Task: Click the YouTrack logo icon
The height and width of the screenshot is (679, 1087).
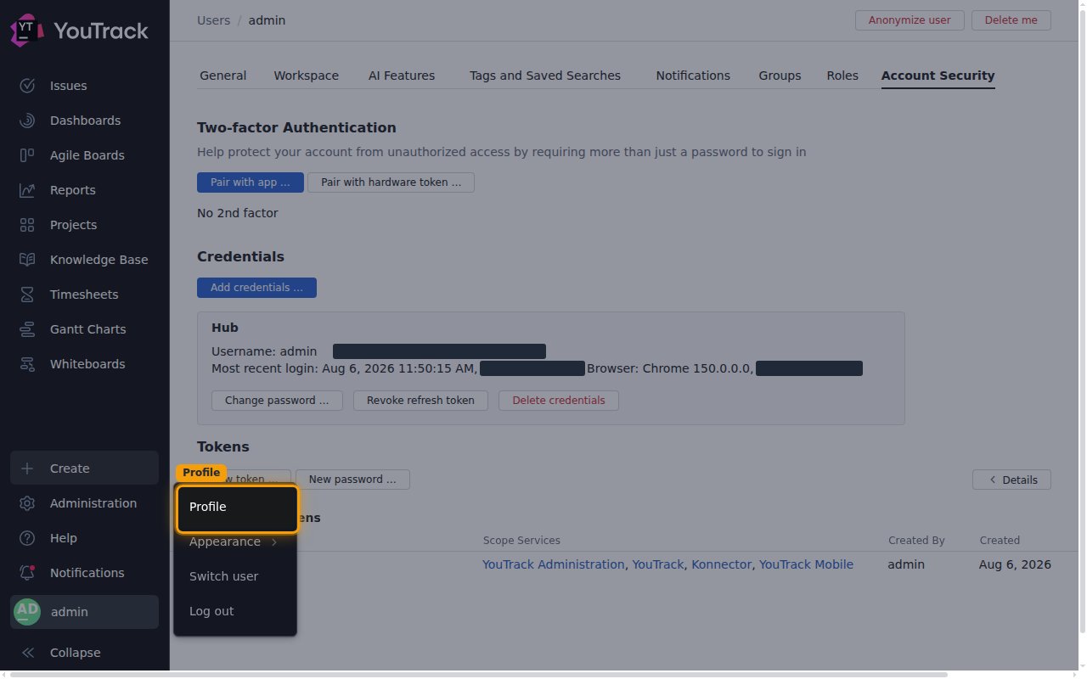Action: (x=26, y=31)
